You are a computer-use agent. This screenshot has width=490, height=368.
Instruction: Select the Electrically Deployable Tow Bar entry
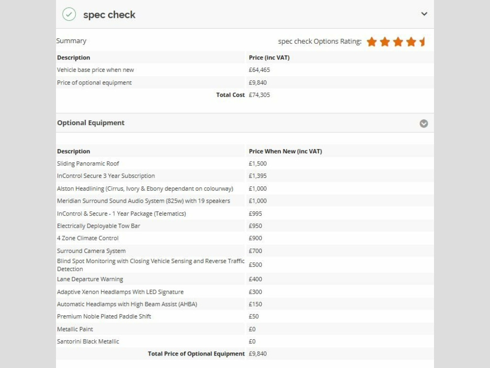99,226
